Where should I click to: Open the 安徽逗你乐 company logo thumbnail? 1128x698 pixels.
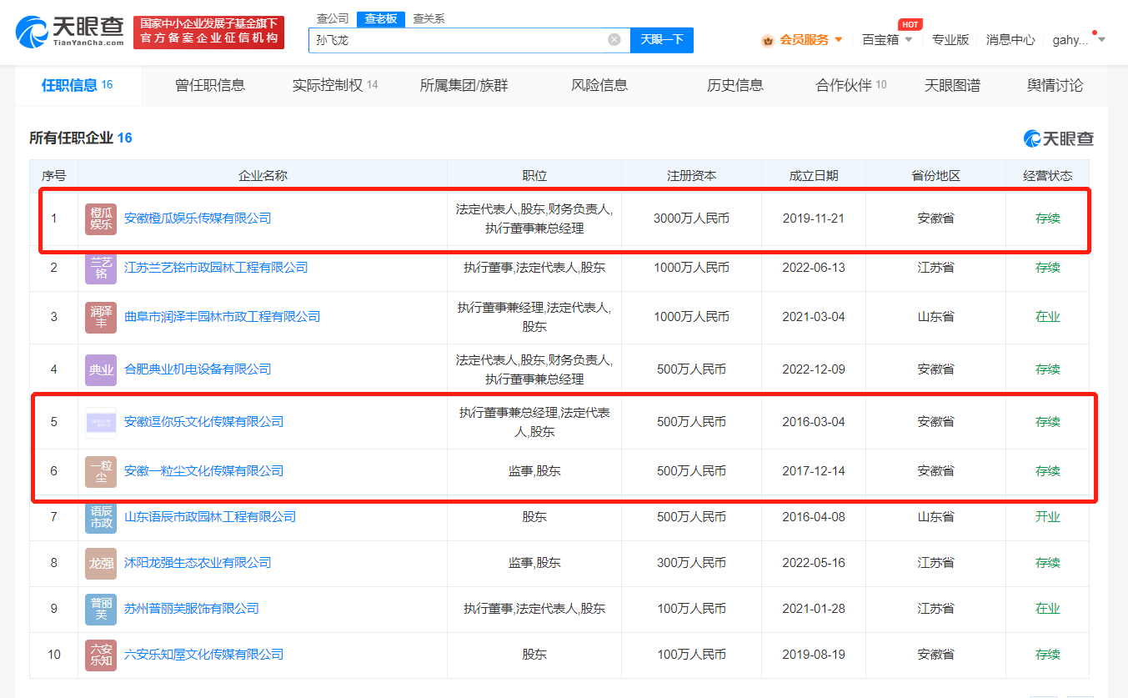[101, 422]
